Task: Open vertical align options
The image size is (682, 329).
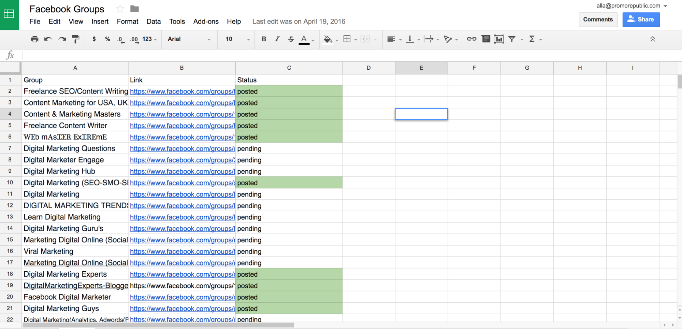Action: [x=410, y=39]
